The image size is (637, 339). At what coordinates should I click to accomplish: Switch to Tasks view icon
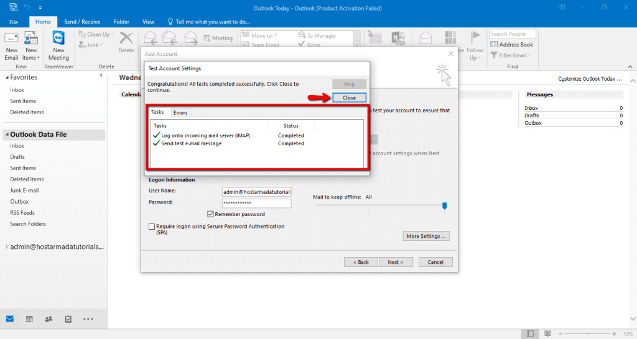68,319
